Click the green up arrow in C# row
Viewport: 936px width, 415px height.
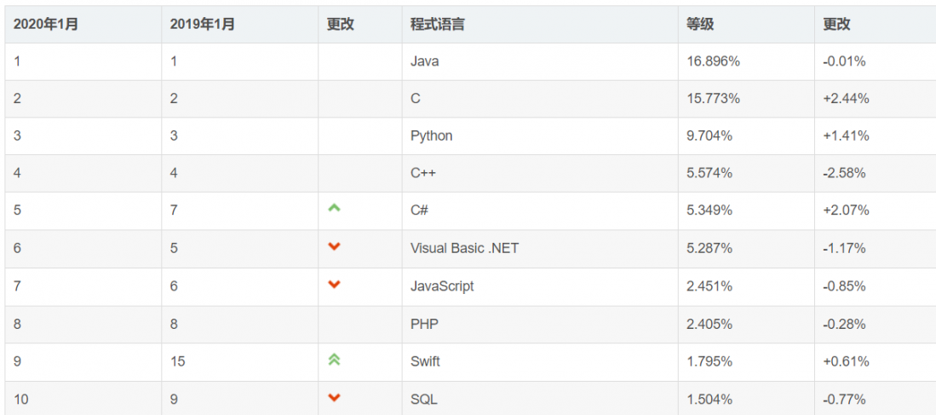coord(334,207)
